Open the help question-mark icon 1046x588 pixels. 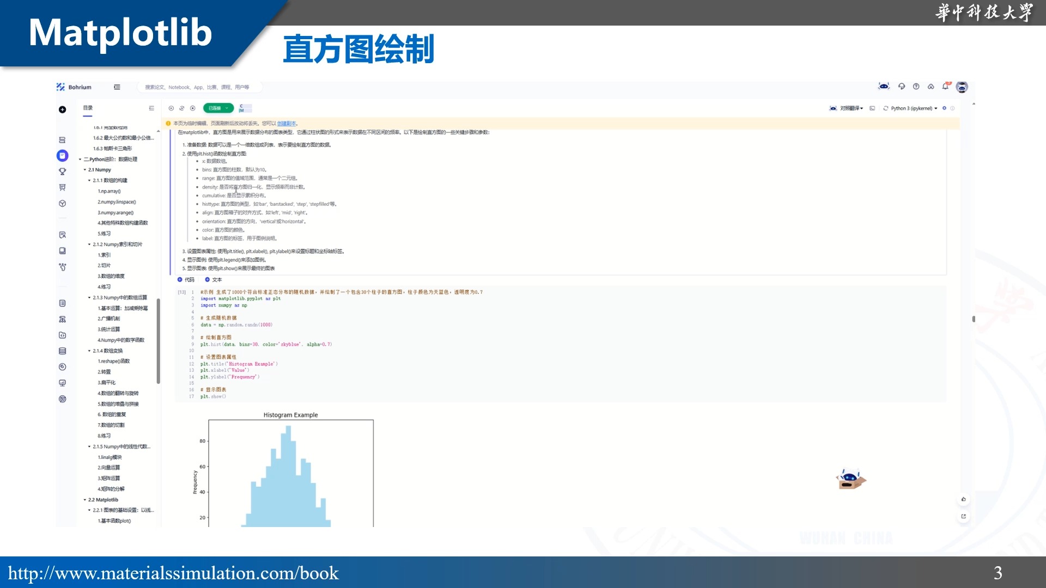pyautogui.click(x=916, y=86)
